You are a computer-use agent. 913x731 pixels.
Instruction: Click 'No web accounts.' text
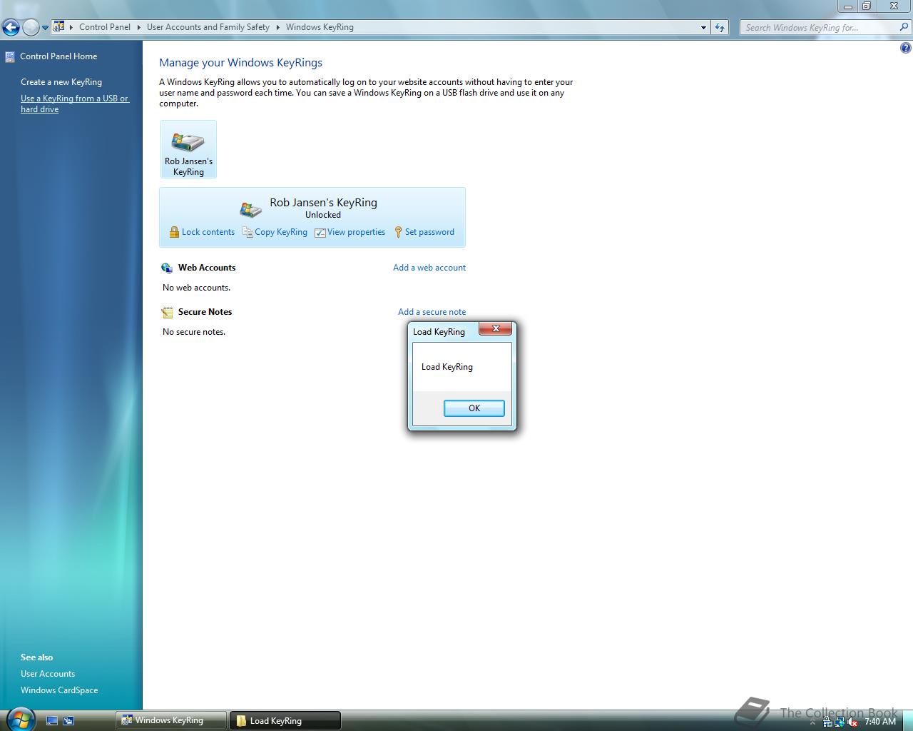pos(196,288)
